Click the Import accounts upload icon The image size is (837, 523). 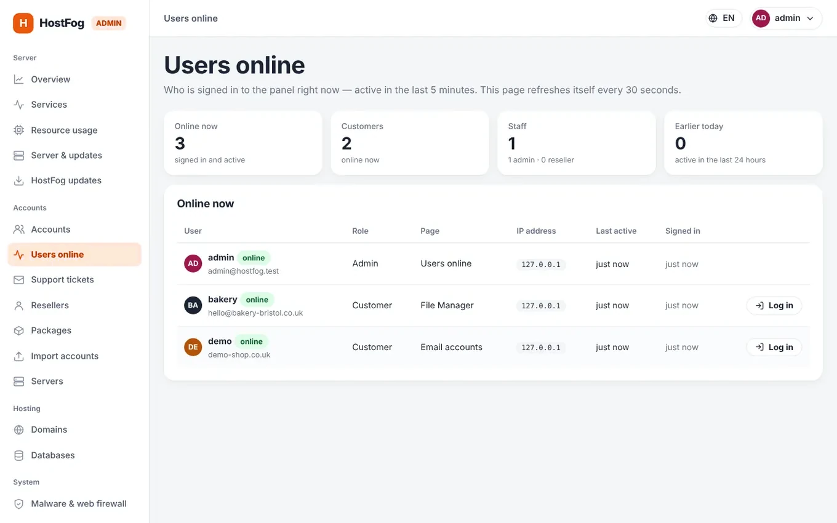pyautogui.click(x=19, y=356)
